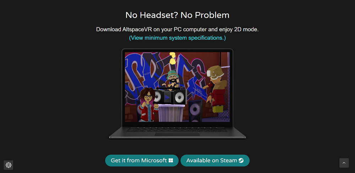Screen dimensions: 355x173
Task: Click the scroll-to-top arrow button
Action: point(344,163)
